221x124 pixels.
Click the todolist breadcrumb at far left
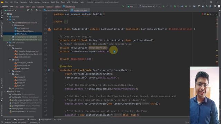[5, 6]
